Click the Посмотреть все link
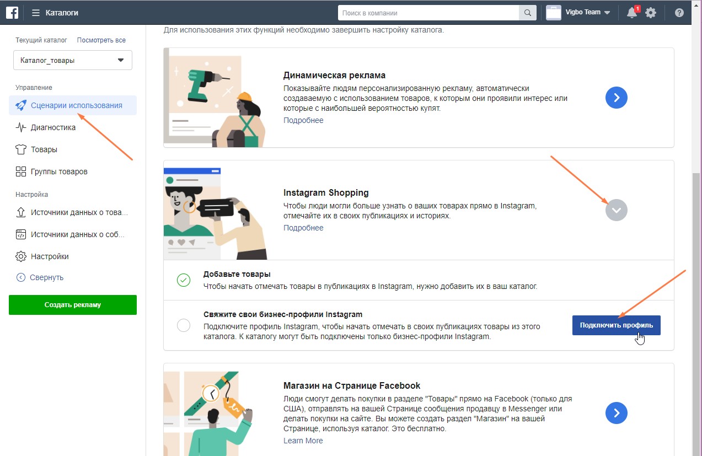Screen dimensions: 702x456 [x=101, y=40]
